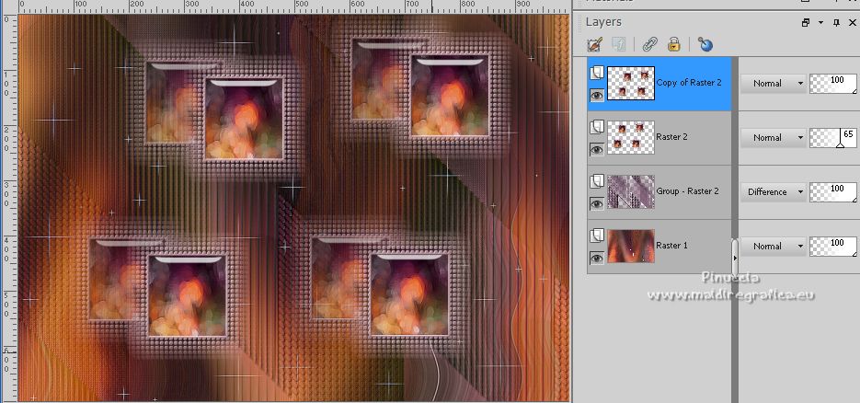Click the splitter arrow to collapse layer pane
The width and height of the screenshot is (860, 403).
[735, 257]
